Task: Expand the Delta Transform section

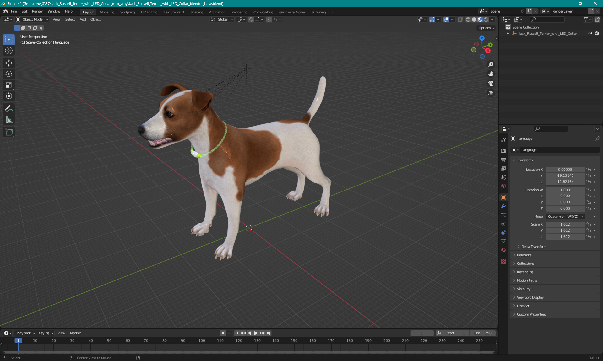Action: click(x=534, y=247)
